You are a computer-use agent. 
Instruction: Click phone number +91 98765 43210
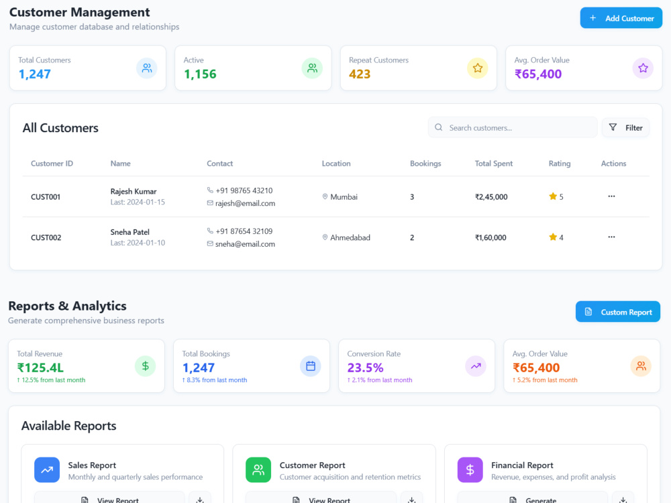[244, 190]
